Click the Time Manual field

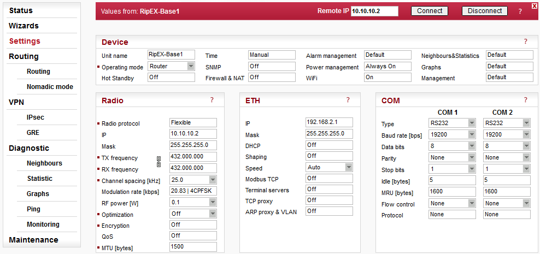click(272, 55)
